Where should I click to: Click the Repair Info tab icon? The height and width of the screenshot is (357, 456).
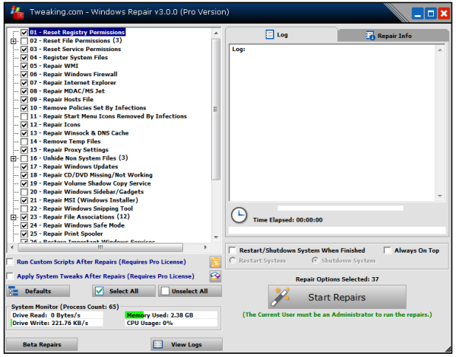click(370, 36)
